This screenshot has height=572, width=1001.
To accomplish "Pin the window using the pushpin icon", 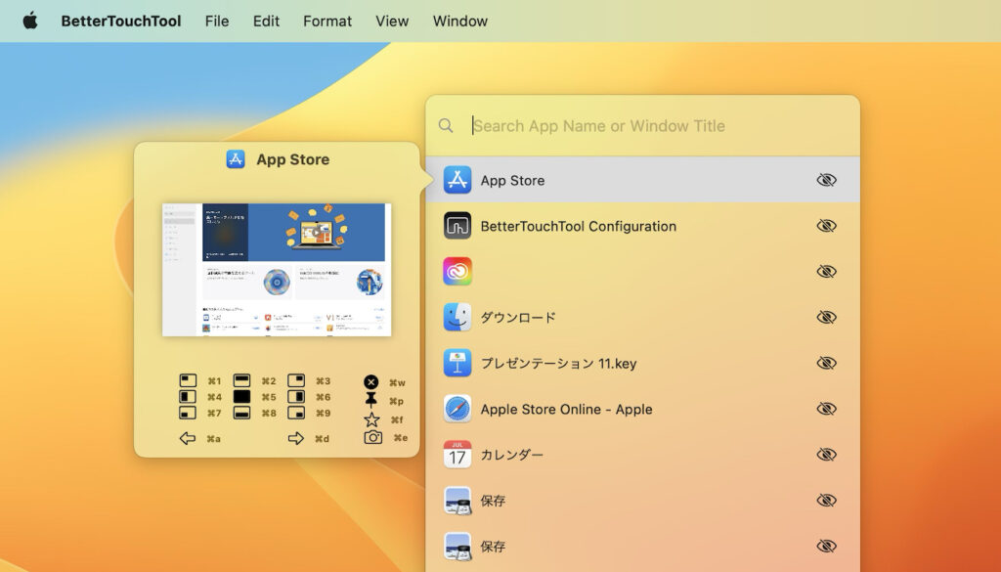I will (370, 400).
